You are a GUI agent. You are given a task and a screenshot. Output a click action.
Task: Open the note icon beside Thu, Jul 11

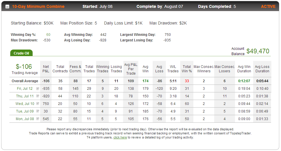pos(38,96)
